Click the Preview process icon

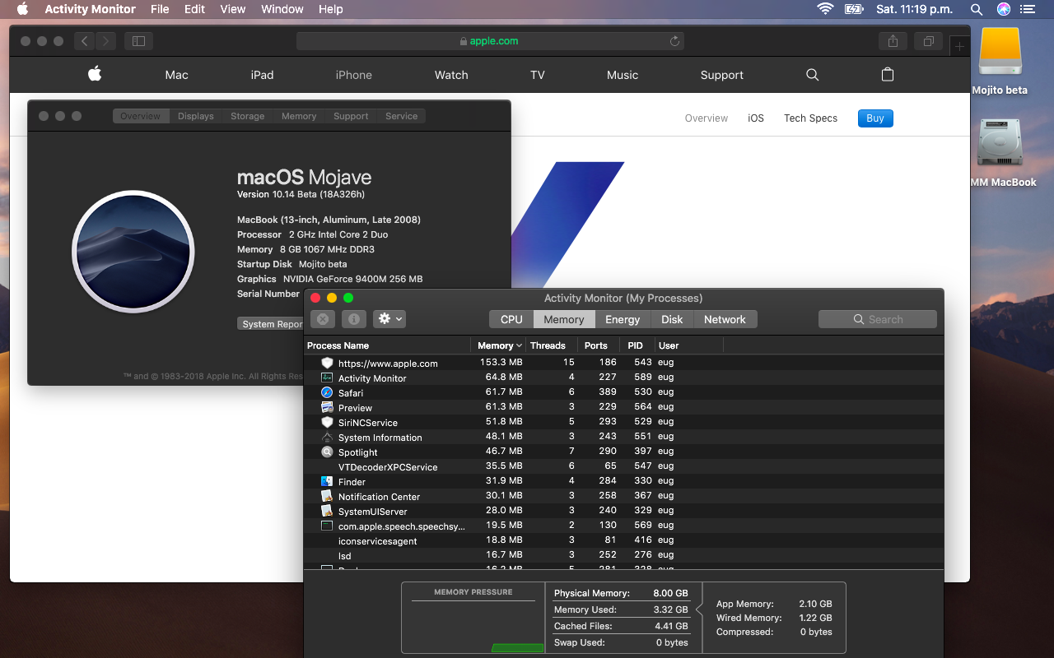tap(327, 407)
